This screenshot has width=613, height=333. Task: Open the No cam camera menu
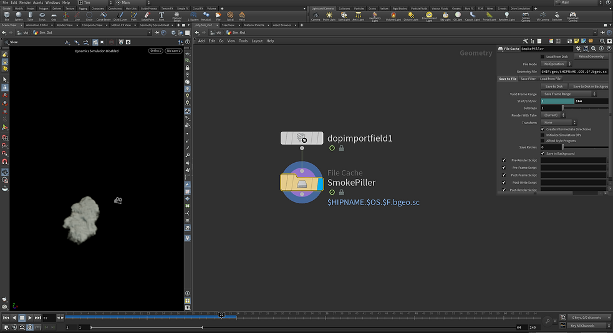coord(173,51)
